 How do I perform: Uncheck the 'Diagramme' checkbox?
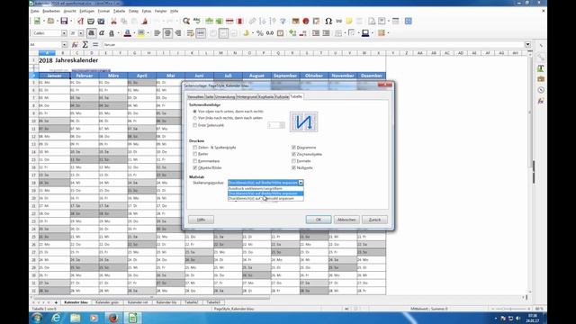point(293,148)
